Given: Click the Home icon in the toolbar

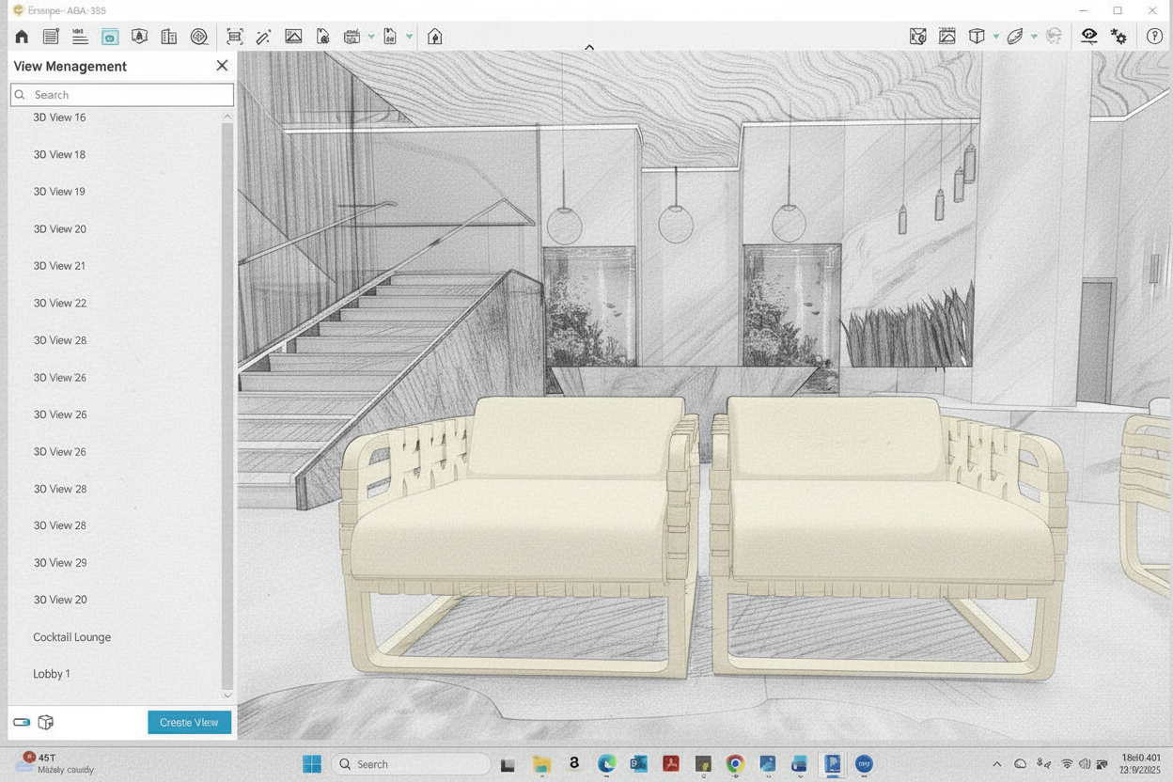Looking at the screenshot, I should (22, 37).
